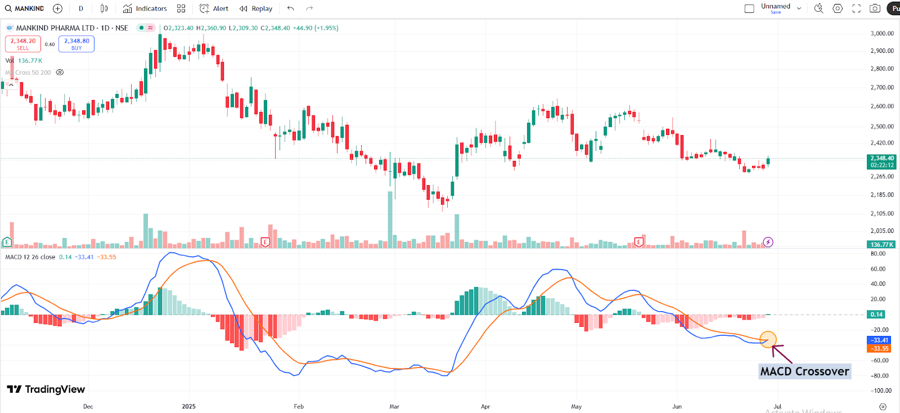Screen dimensions: 900x413
Task: Enter fullscreen mode
Action: point(856,8)
